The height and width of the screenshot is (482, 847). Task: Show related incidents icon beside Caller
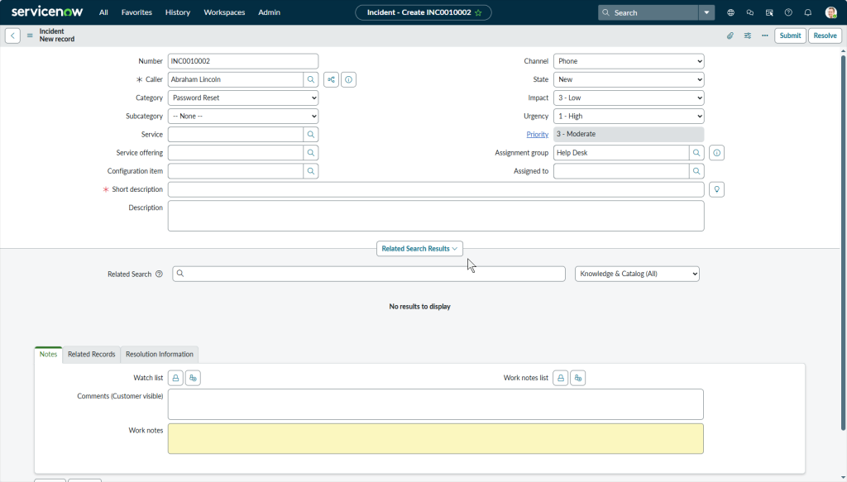(x=331, y=79)
